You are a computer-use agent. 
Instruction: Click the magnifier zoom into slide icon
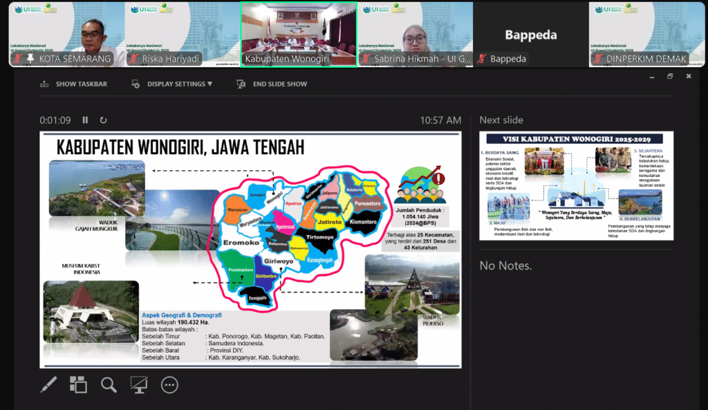tap(109, 384)
